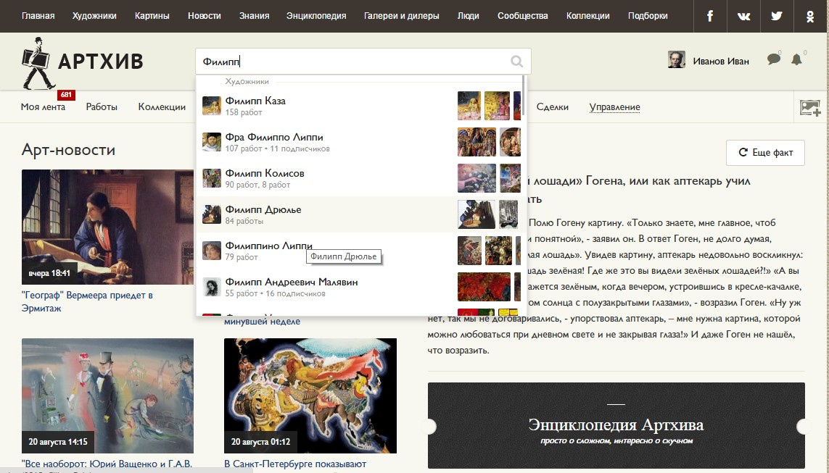Open notifications bell icon

tap(796, 60)
